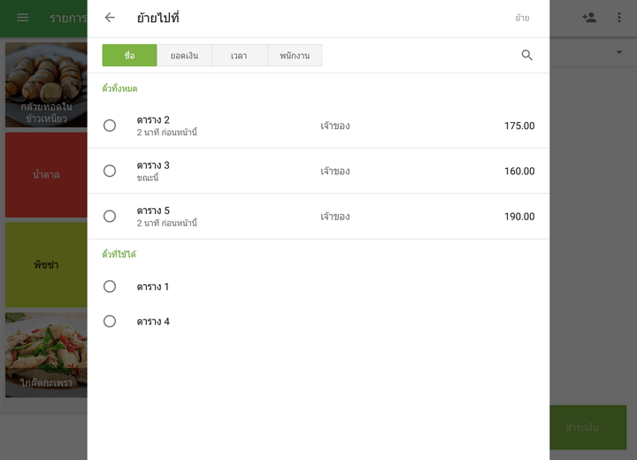Choose the ตาราง 4 radio button
The width and height of the screenshot is (637, 460).
point(110,321)
